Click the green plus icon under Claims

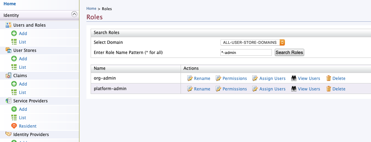tap(14, 84)
